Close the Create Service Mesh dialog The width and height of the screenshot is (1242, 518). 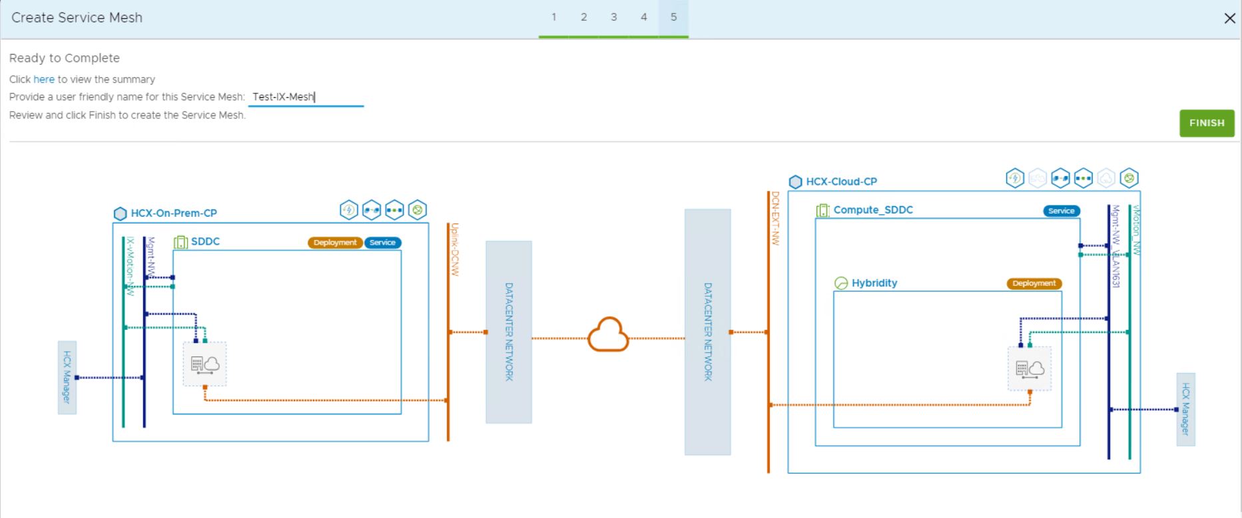coord(1229,19)
